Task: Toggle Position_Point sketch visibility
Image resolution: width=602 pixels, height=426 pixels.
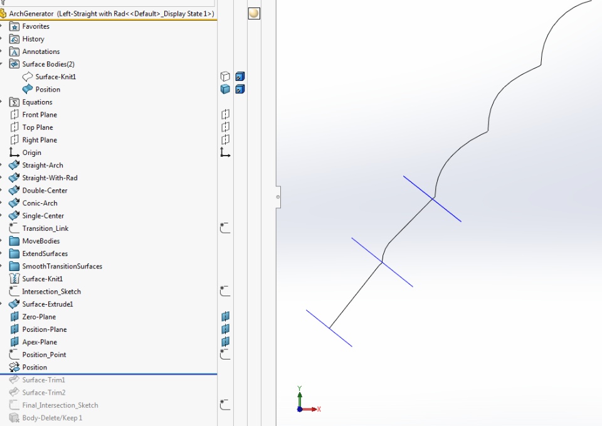Action: point(225,354)
